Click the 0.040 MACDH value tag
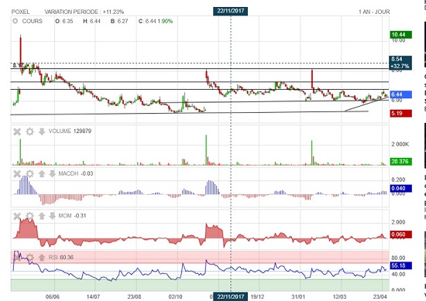Viewport: 426px width, 301px height. coord(401,188)
